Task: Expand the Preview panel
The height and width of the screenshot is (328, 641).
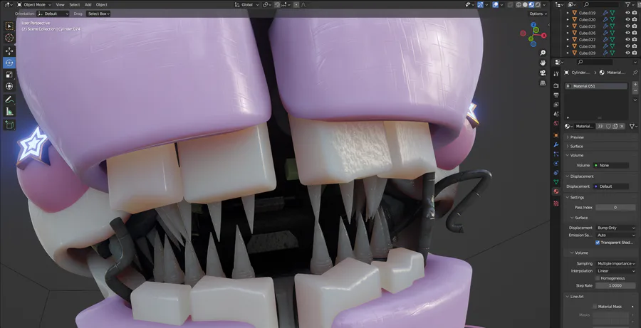Action: [x=600, y=137]
